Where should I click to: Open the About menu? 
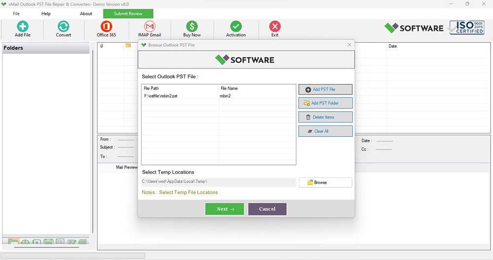pyautogui.click(x=86, y=13)
